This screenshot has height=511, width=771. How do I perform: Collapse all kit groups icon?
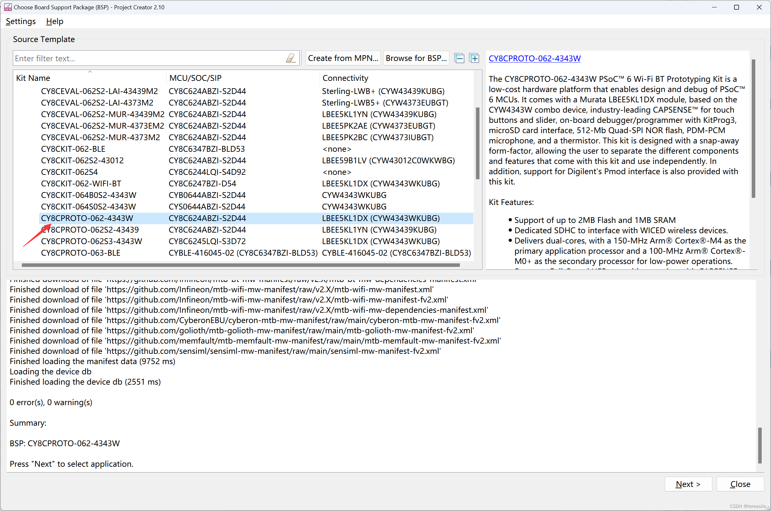459,58
